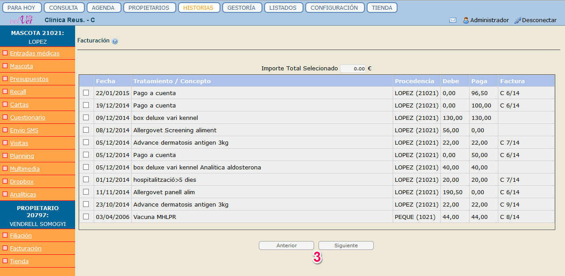Click the Administrador user icon

coord(466,20)
